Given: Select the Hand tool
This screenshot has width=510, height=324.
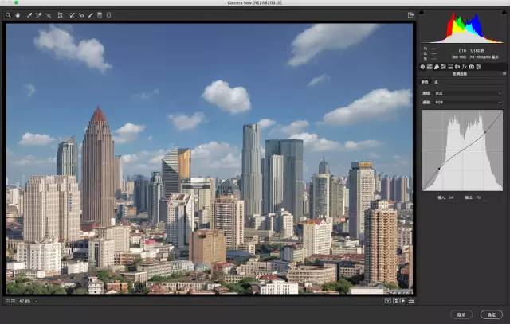Looking at the screenshot, I should [17, 14].
